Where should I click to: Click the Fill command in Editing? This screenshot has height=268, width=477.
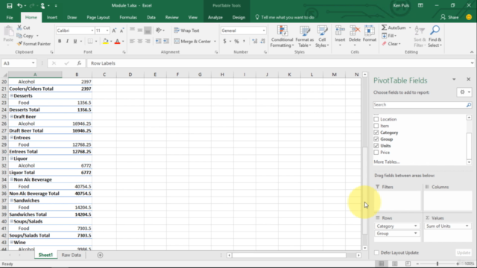pos(389,36)
